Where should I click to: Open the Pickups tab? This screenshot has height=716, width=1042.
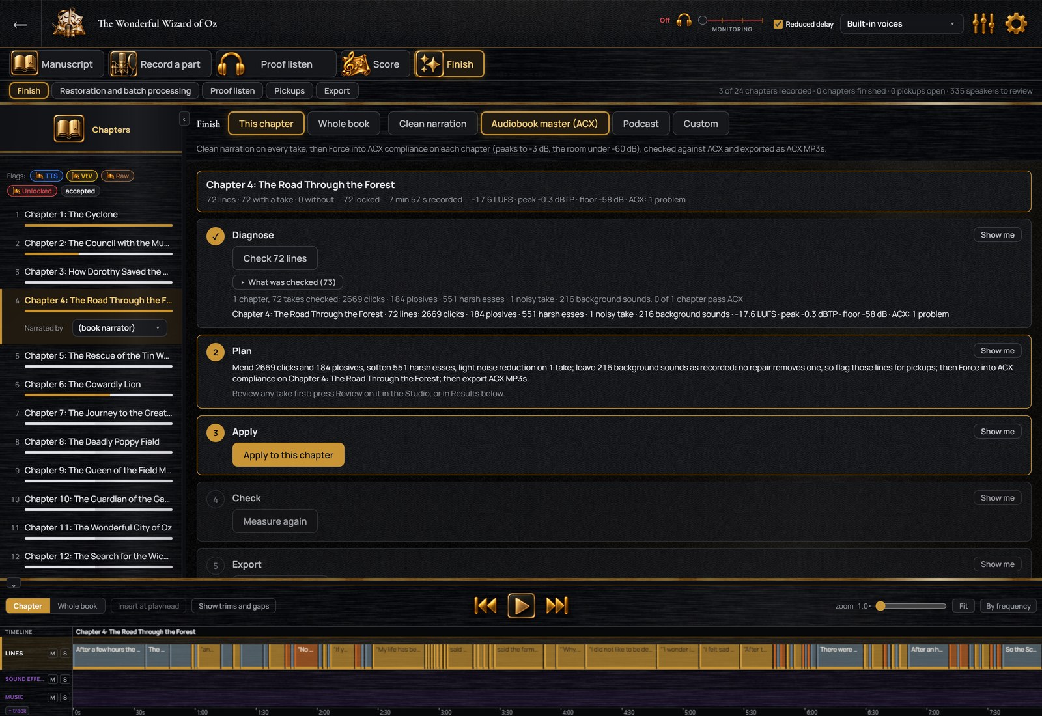pyautogui.click(x=289, y=90)
